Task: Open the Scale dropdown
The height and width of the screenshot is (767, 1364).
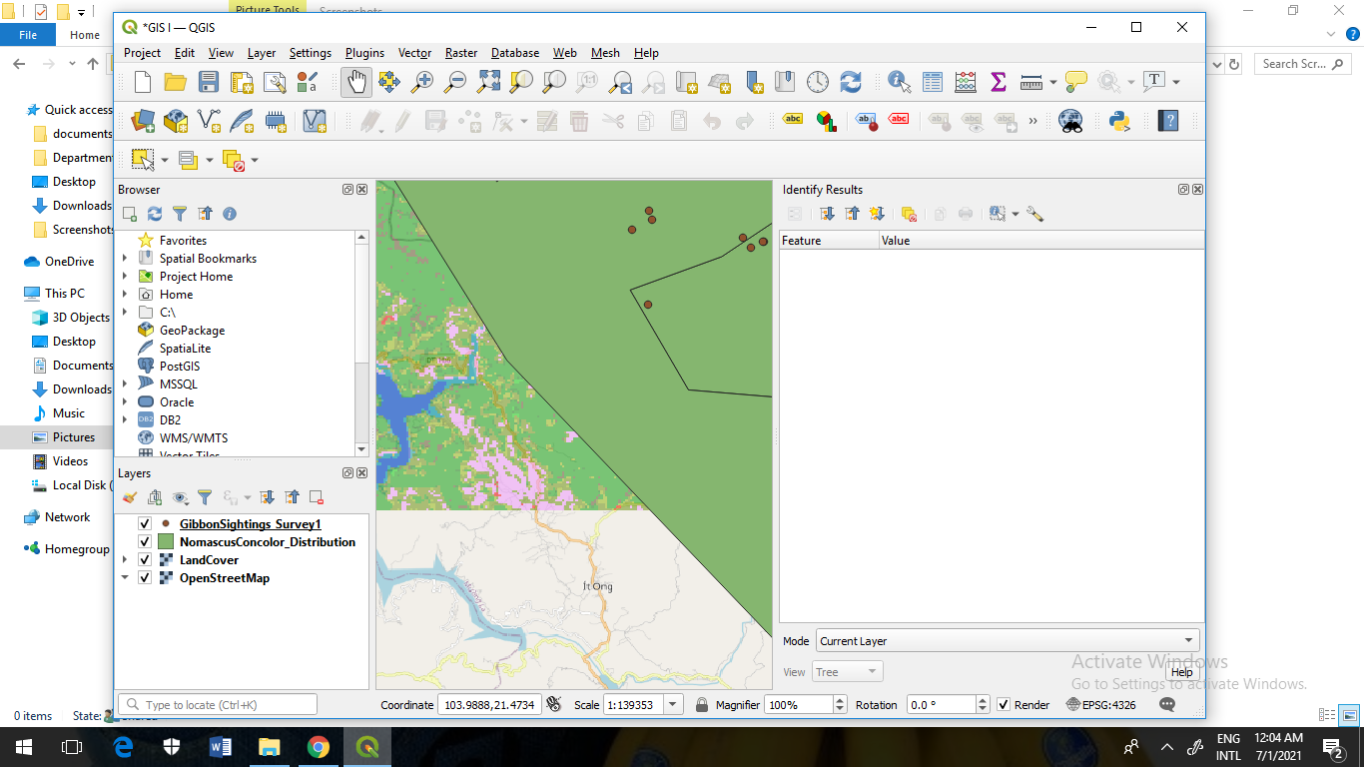Action: [x=674, y=704]
